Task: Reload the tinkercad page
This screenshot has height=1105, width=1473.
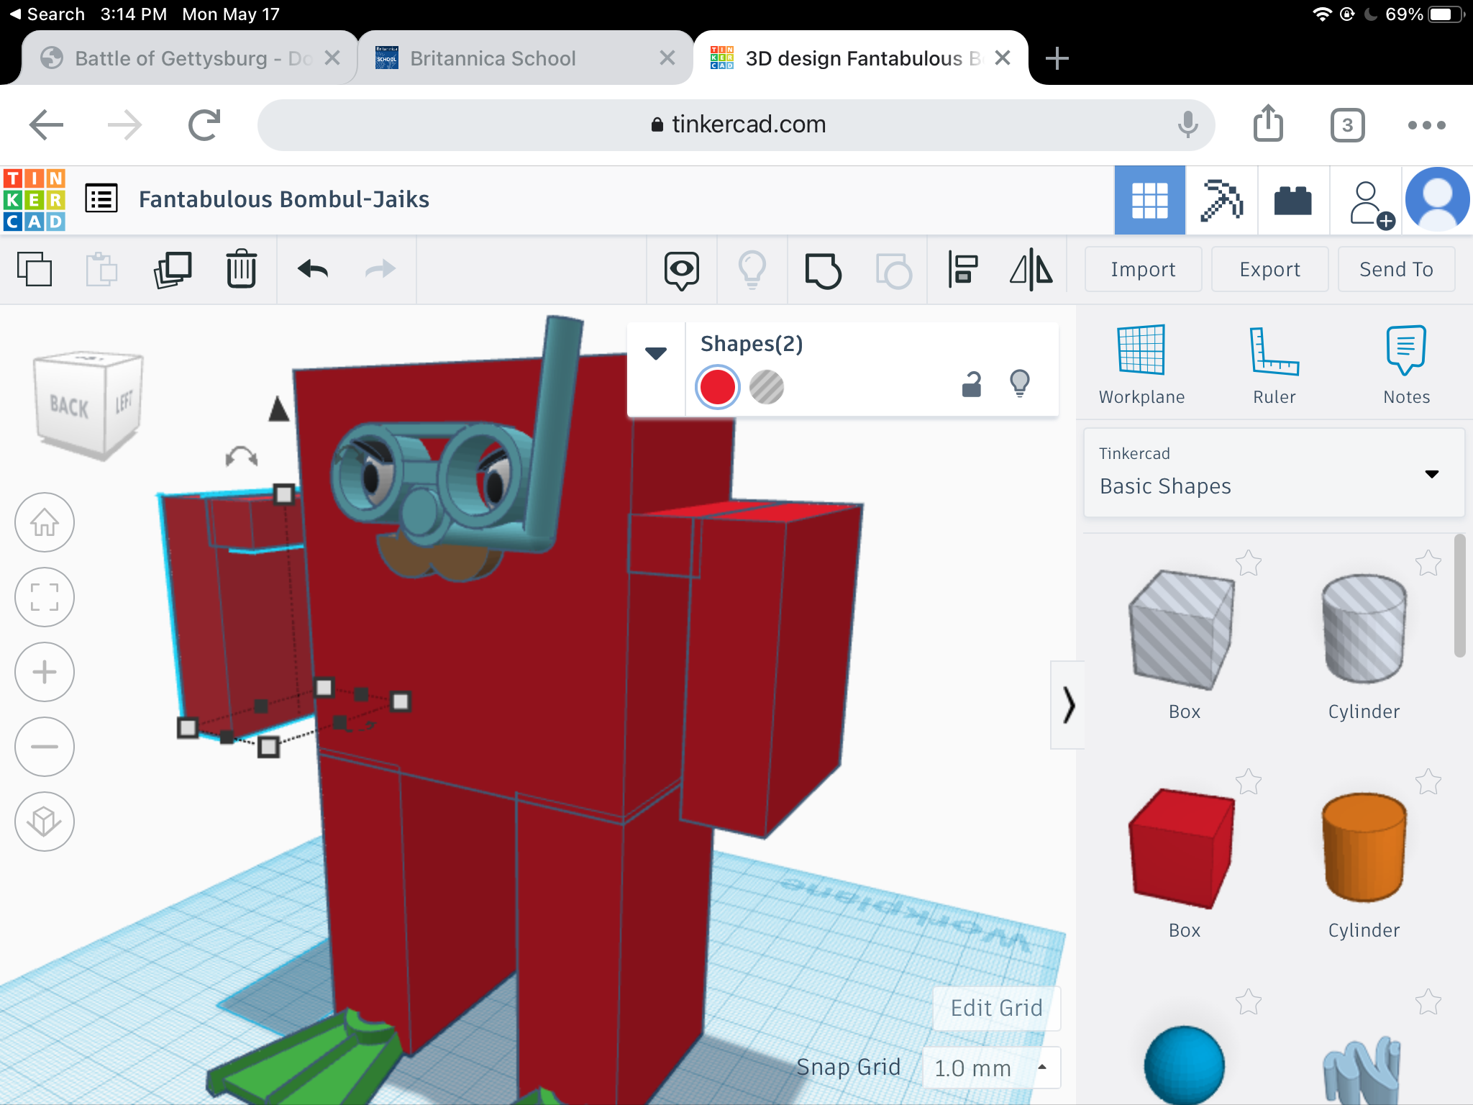Action: [x=204, y=125]
